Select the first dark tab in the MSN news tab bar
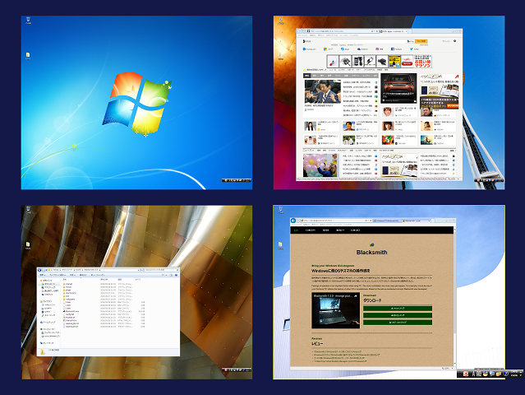This screenshot has height=395, width=525. click(307, 76)
